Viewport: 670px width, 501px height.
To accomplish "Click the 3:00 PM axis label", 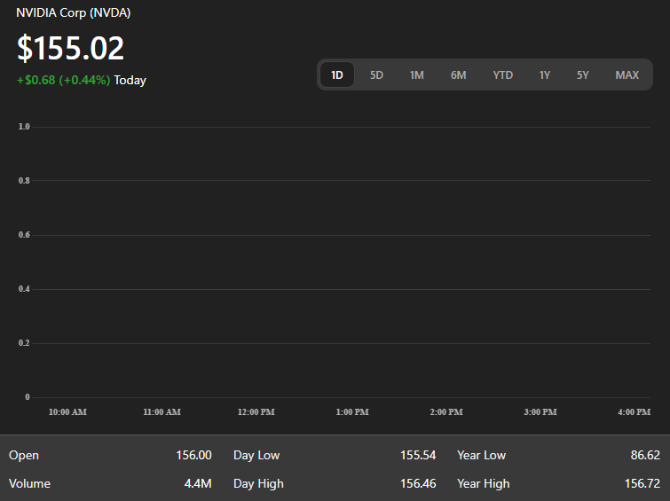I will [540, 411].
